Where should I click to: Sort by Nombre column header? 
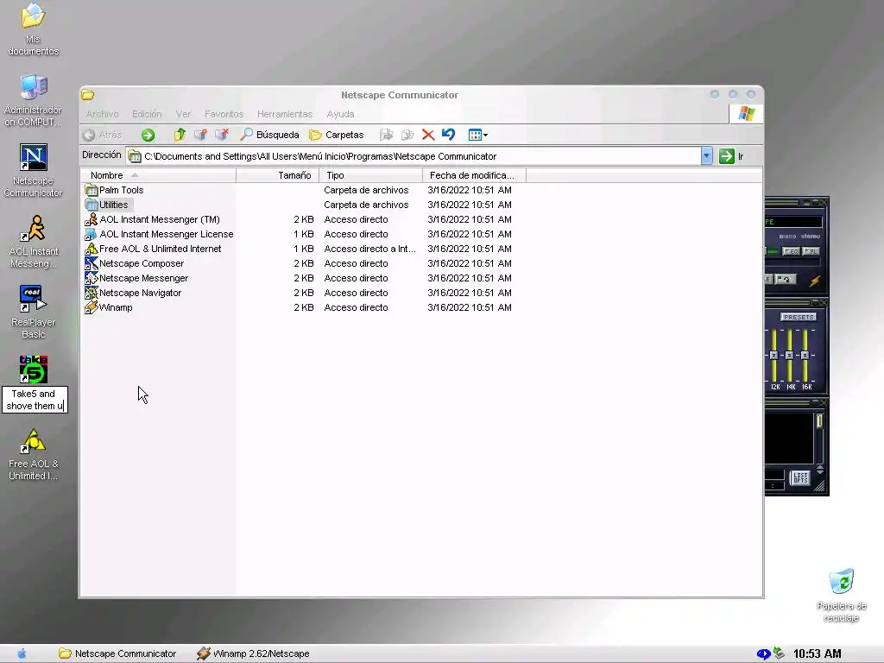click(x=159, y=175)
